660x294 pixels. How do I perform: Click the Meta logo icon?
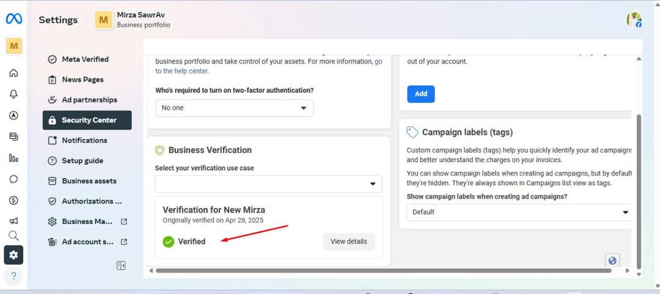[13, 19]
